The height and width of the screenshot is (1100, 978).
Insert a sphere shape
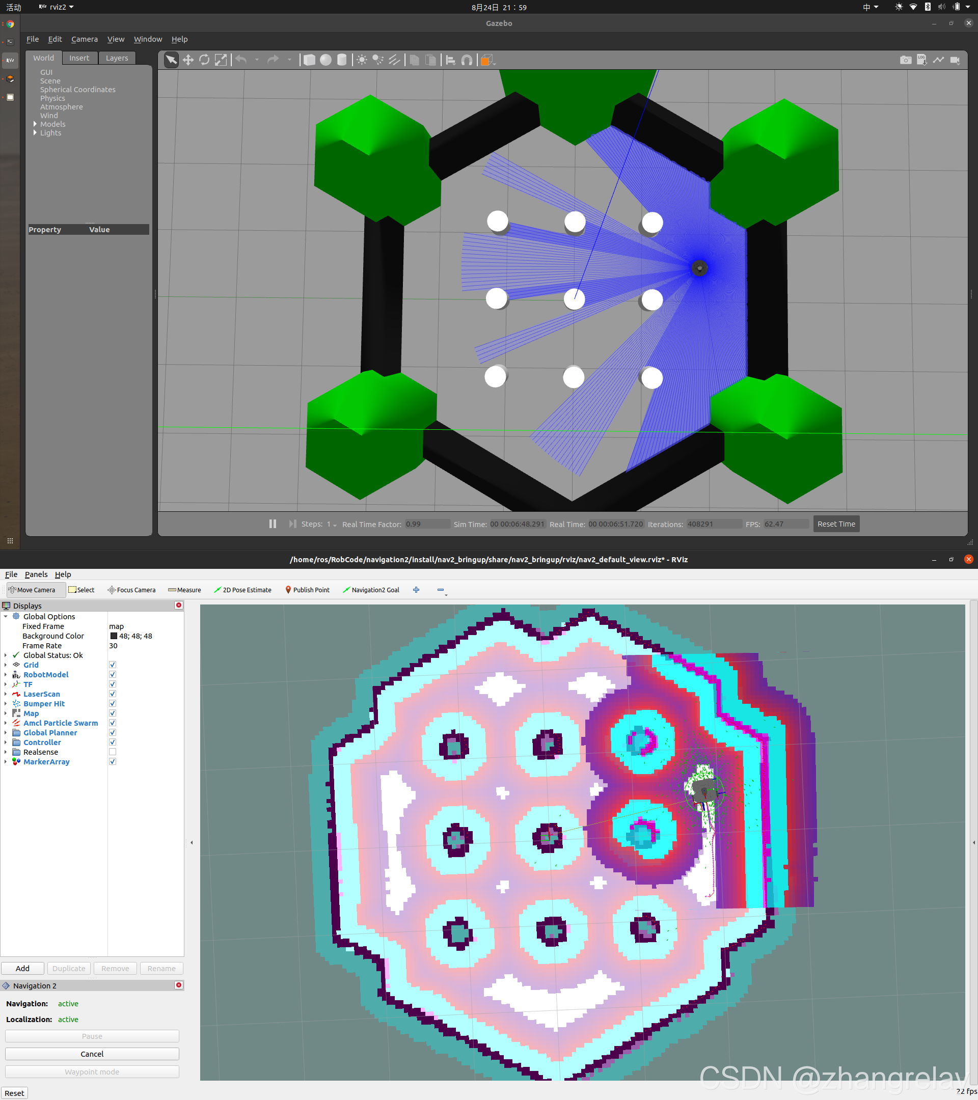(325, 60)
